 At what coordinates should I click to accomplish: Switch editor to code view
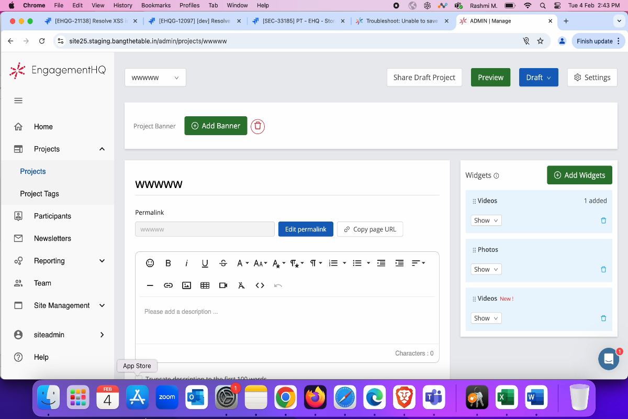click(x=260, y=285)
